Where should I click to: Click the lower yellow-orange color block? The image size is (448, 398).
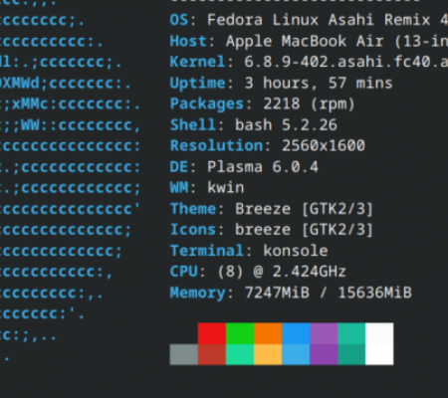coord(268,354)
